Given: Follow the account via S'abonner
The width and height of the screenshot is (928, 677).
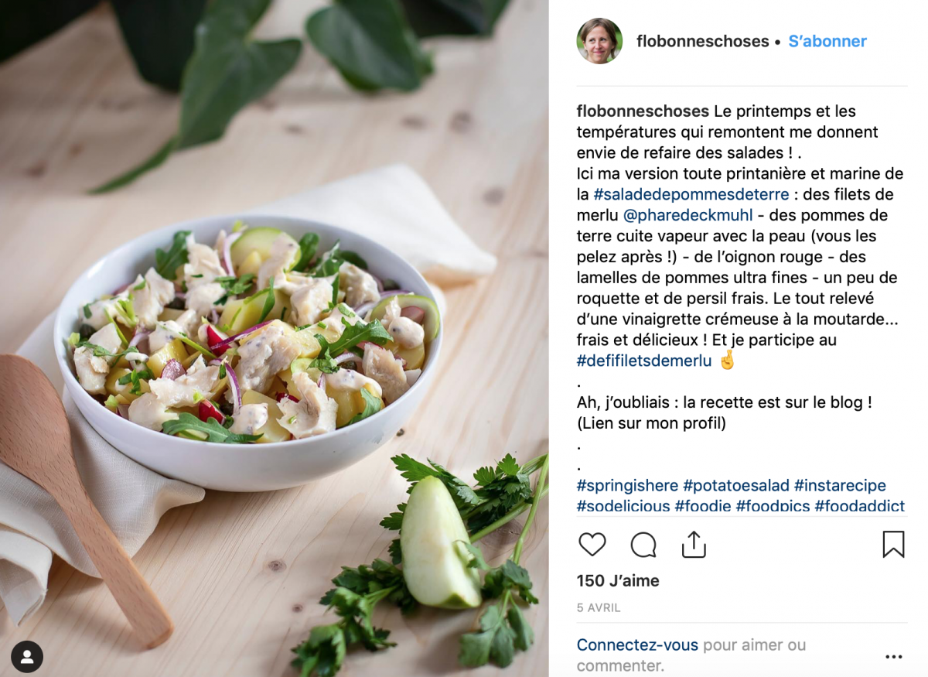Looking at the screenshot, I should point(827,41).
